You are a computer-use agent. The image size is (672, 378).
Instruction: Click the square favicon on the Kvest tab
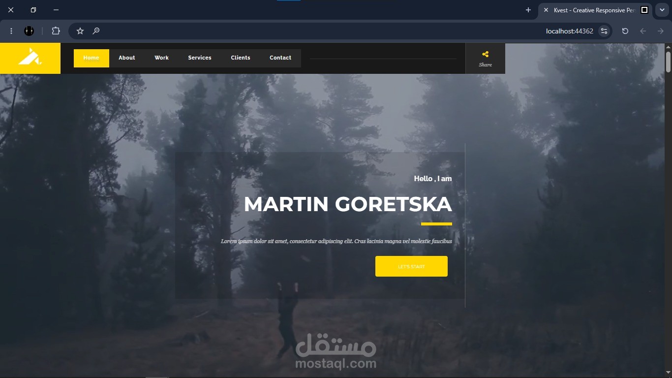tap(644, 10)
